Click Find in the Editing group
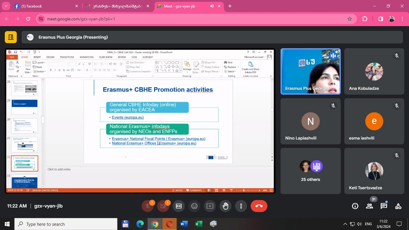The height and width of the screenshot is (230, 409). point(228,63)
